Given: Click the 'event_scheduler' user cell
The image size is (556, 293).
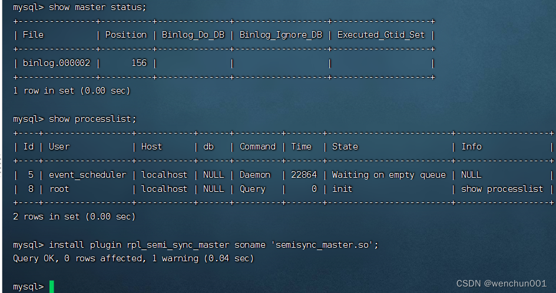Looking at the screenshot, I should coord(88,175).
